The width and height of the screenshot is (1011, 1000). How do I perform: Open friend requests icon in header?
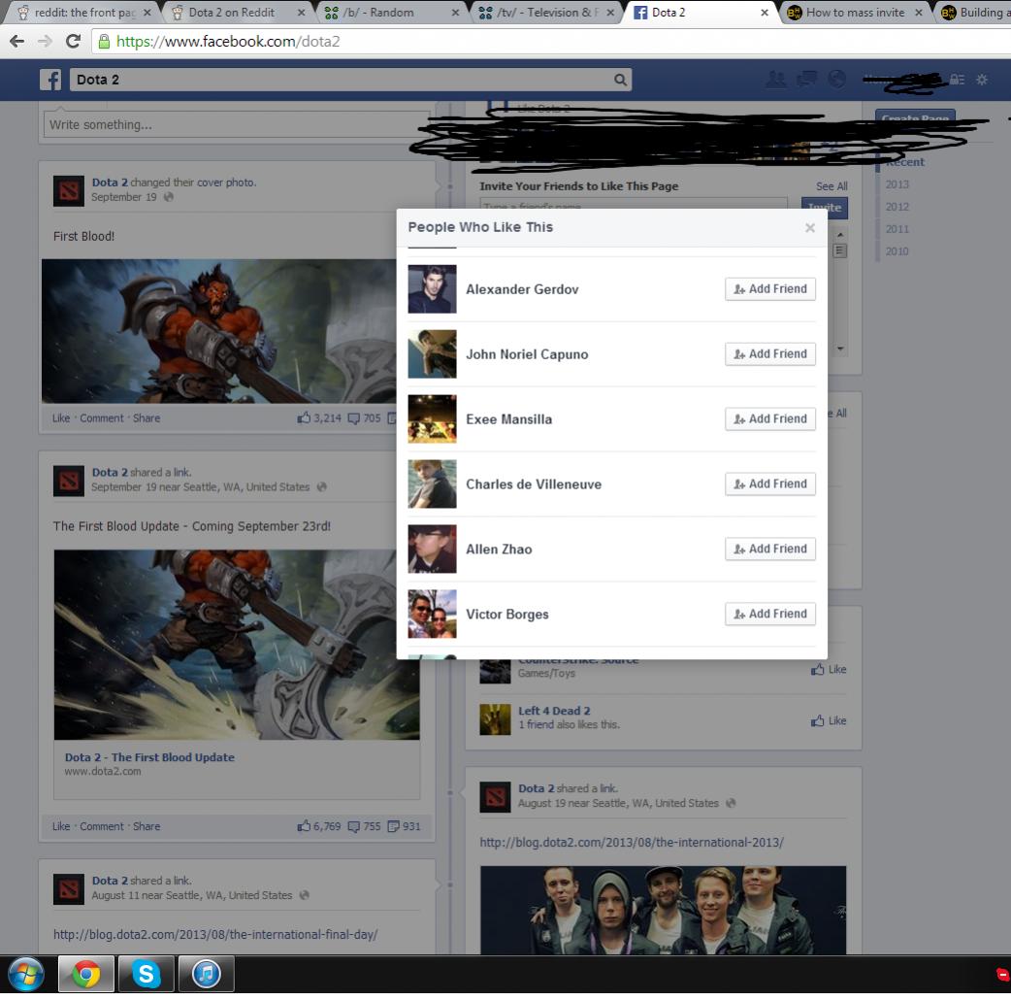pyautogui.click(x=775, y=80)
